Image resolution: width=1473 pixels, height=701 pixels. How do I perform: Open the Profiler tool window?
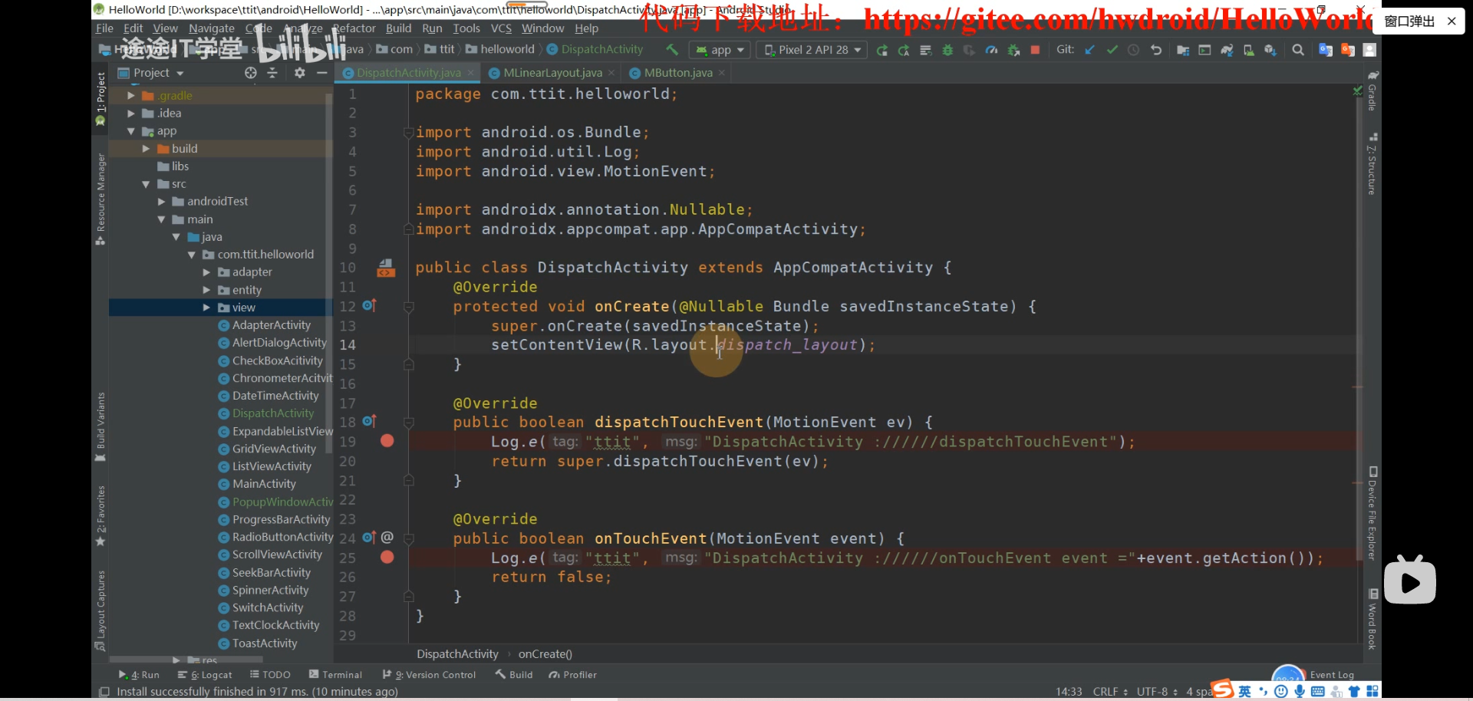(x=572, y=675)
